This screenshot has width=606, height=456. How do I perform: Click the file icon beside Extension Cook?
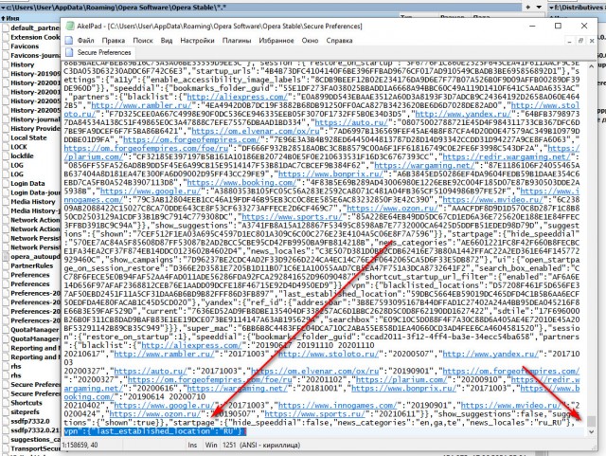pos(6,37)
